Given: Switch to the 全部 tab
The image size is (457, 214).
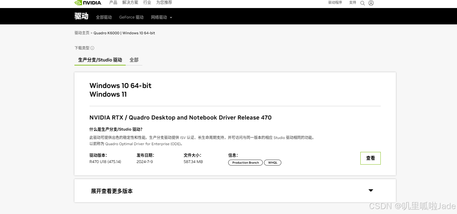Looking at the screenshot, I should (x=134, y=60).
